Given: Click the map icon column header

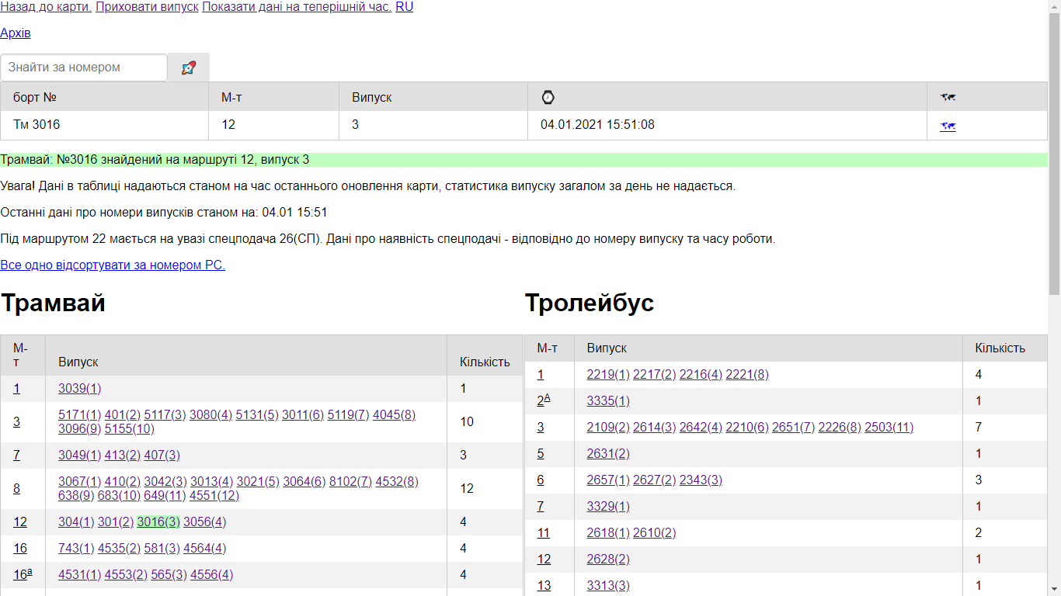Looking at the screenshot, I should click(x=948, y=97).
